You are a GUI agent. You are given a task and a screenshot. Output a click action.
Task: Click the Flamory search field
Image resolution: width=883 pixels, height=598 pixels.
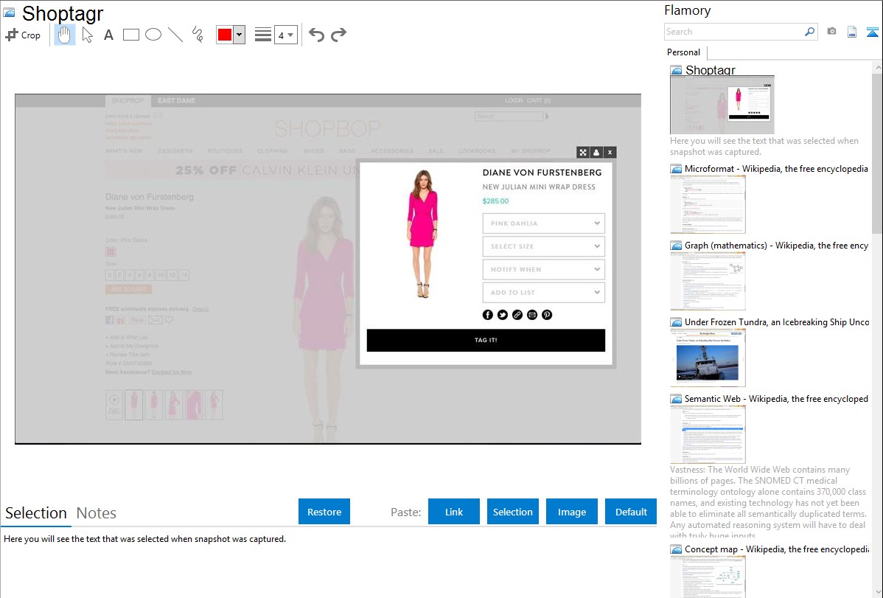tap(734, 32)
